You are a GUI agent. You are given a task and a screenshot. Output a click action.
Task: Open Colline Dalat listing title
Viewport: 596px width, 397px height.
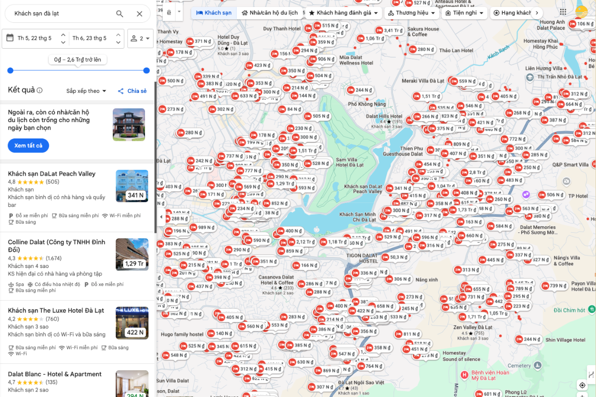pos(57,246)
